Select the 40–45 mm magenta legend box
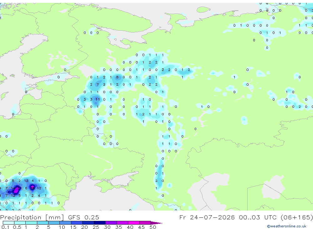The width and height of the screenshot is (313, 229). [x=134, y=223]
